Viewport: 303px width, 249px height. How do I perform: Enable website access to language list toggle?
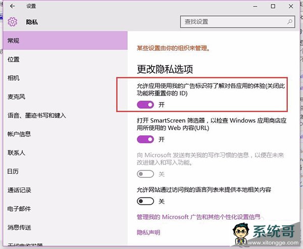pos(145,201)
